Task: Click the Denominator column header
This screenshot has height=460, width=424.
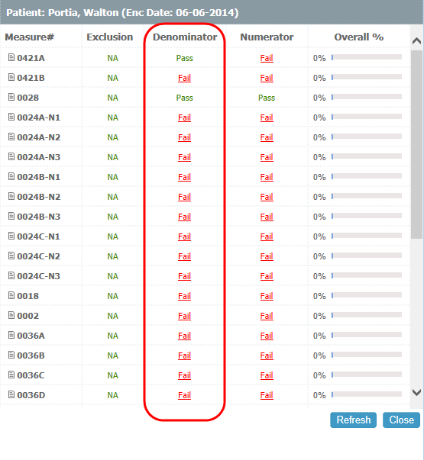Action: click(185, 37)
